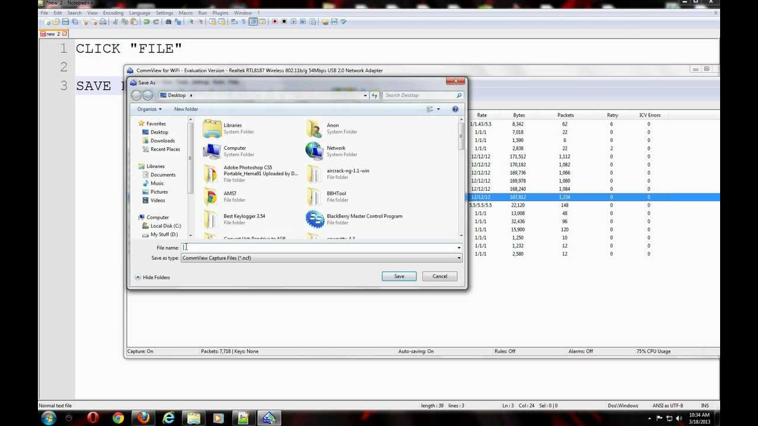This screenshot has height=426, width=758.
Task: Open view options dropdown arrow in Save As
Action: point(438,109)
